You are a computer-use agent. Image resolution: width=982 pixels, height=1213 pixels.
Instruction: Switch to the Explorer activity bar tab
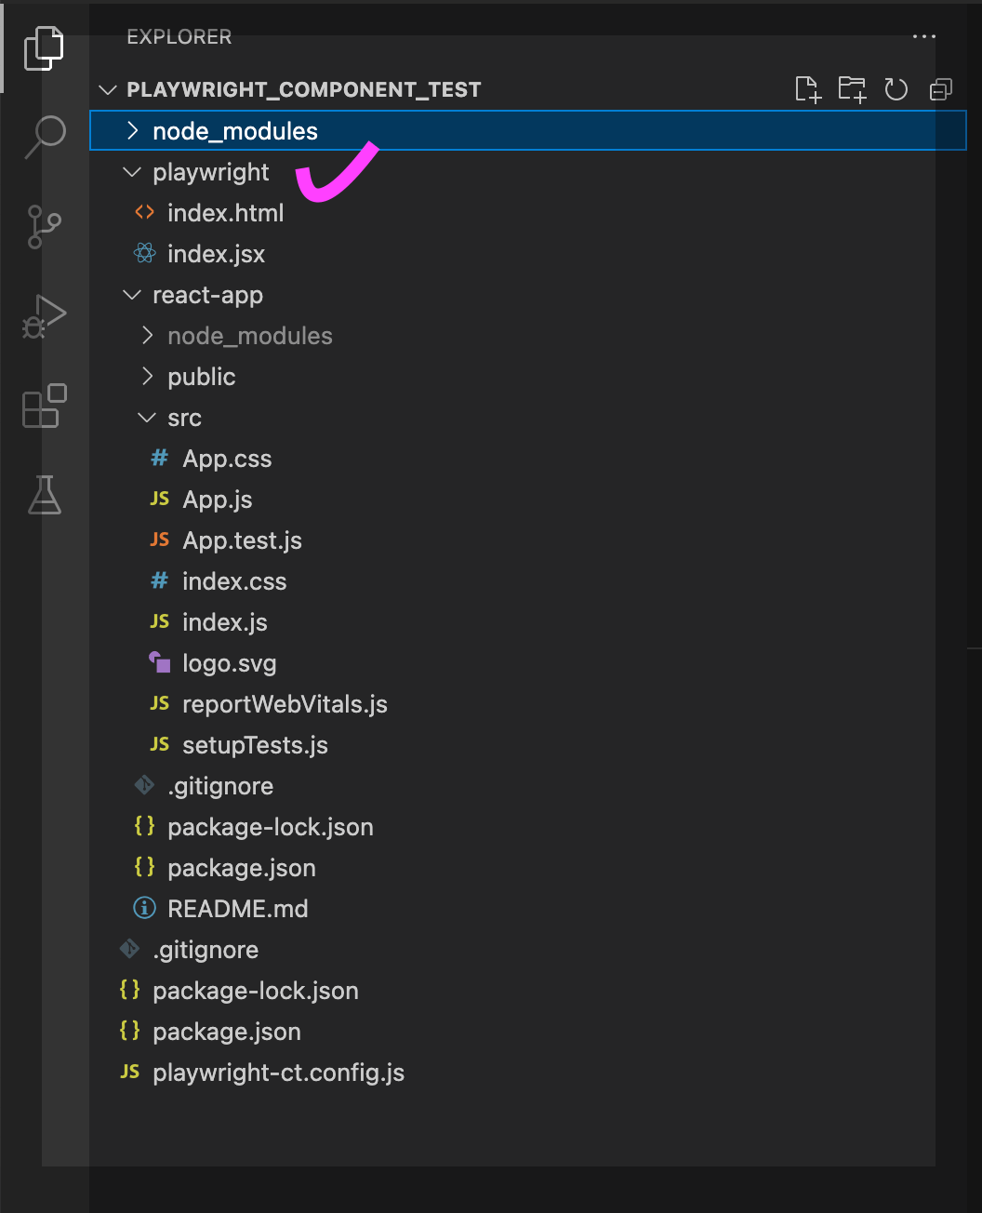tap(43, 47)
